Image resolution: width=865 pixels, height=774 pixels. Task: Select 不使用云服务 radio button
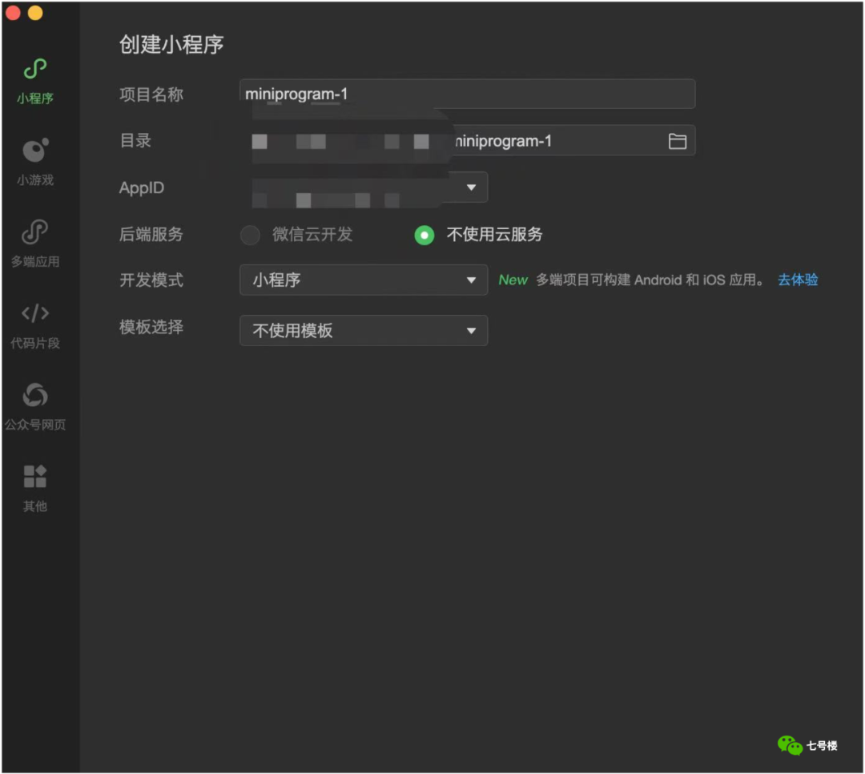(x=424, y=236)
